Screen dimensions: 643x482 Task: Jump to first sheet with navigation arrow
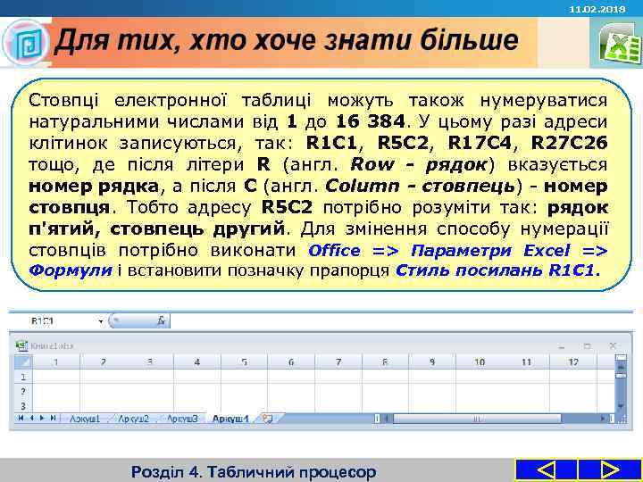click(x=21, y=418)
